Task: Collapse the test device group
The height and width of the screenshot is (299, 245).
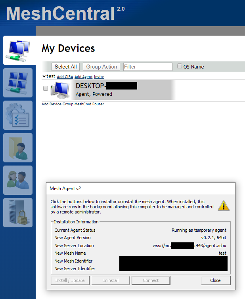Action: [x=44, y=76]
